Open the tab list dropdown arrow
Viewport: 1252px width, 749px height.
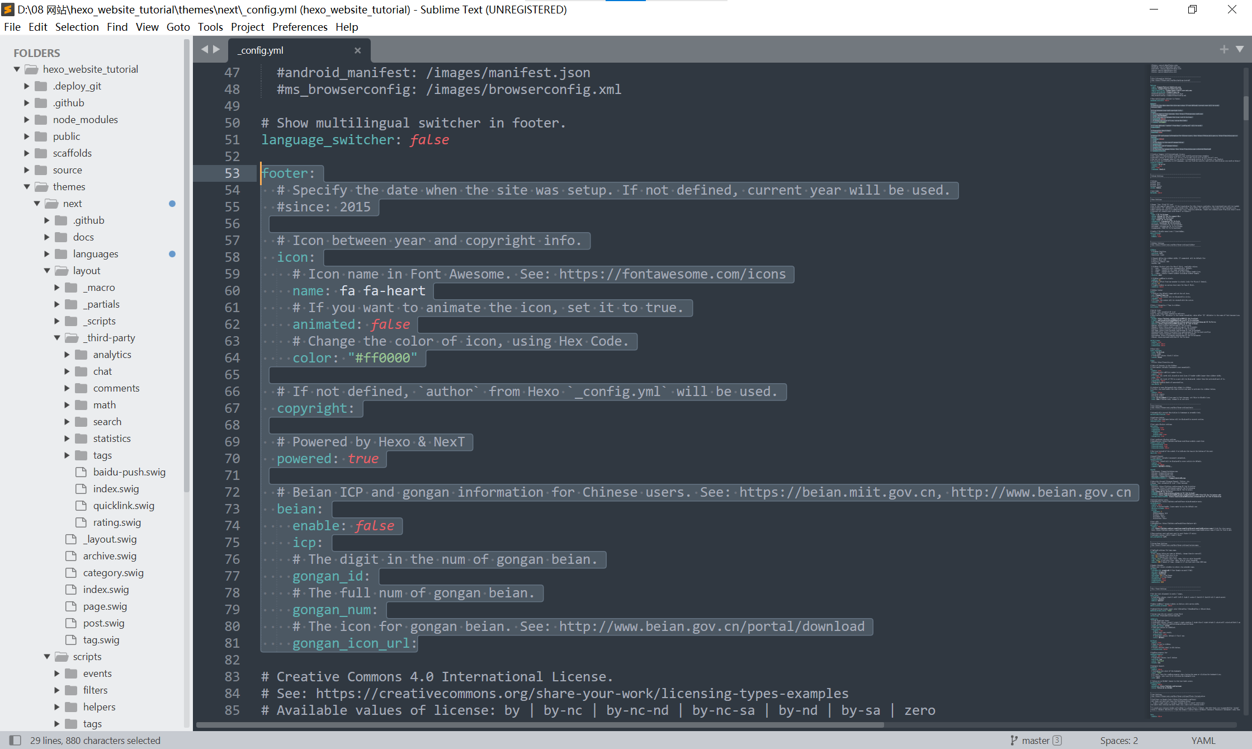click(x=1240, y=49)
